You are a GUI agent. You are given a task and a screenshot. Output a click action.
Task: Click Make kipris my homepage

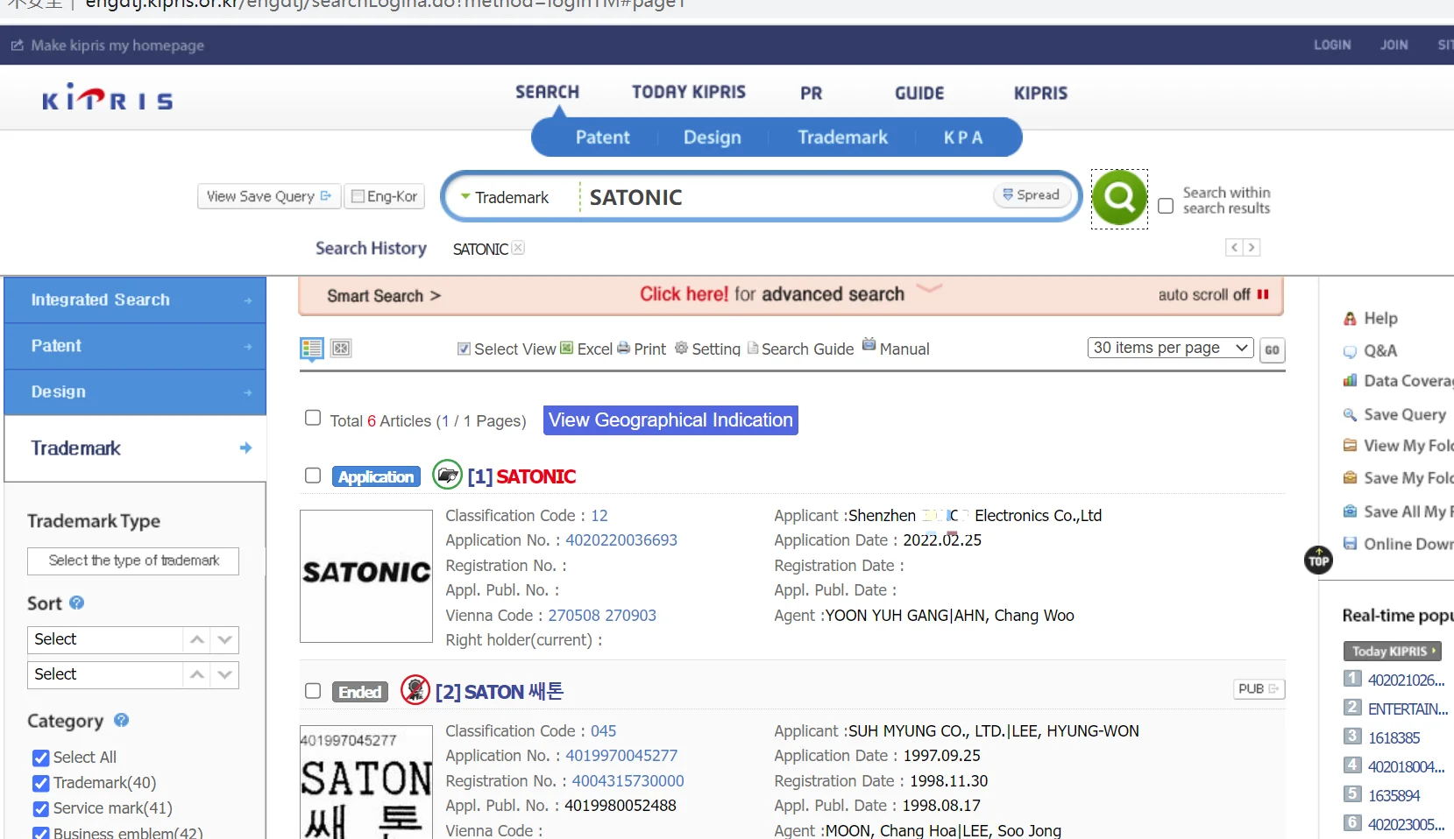108,45
